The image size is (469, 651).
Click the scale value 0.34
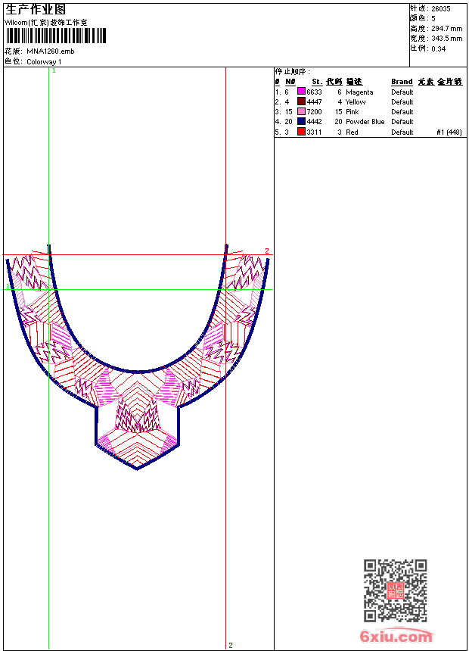pos(438,48)
